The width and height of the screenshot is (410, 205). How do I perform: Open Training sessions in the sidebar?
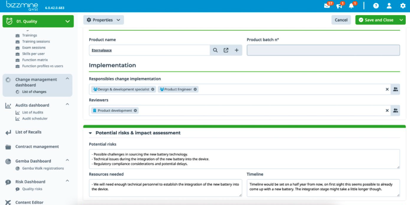[x=36, y=42]
